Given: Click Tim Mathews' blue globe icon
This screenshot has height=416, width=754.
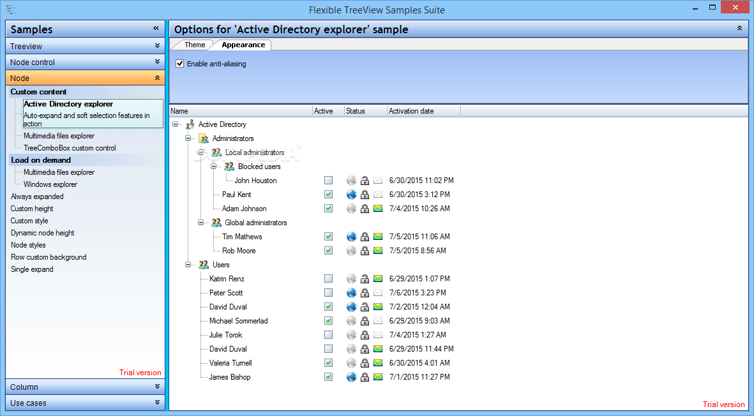Looking at the screenshot, I should (352, 237).
